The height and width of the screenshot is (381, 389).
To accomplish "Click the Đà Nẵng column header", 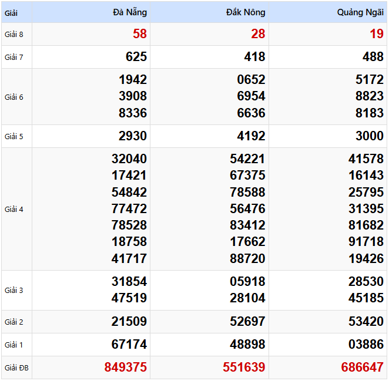I will tap(130, 12).
